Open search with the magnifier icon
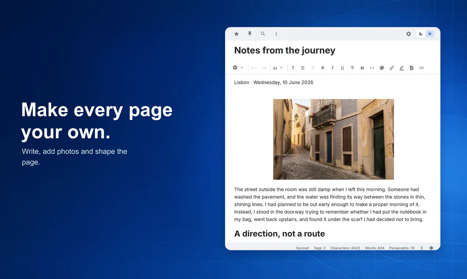Screen dimensions: 467x279 click(263, 34)
